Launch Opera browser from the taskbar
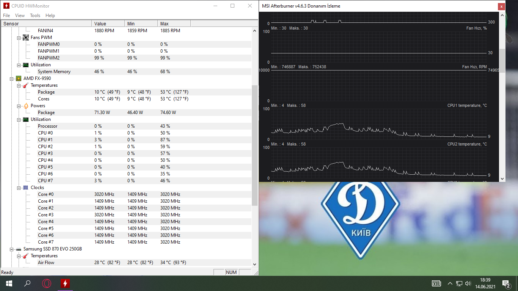 pos(47,283)
